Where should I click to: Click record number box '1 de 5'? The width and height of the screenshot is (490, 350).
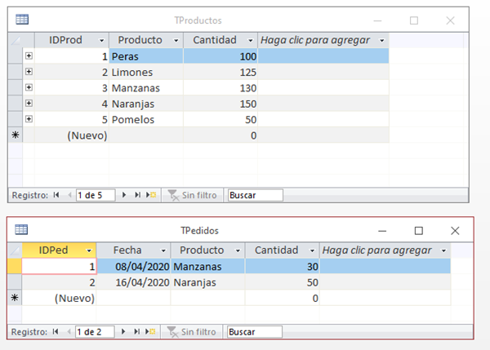point(96,195)
